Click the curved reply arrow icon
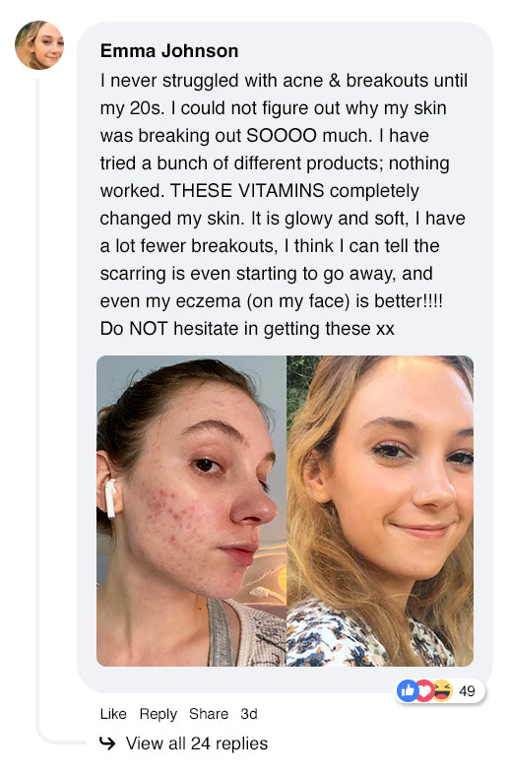 tap(107, 742)
